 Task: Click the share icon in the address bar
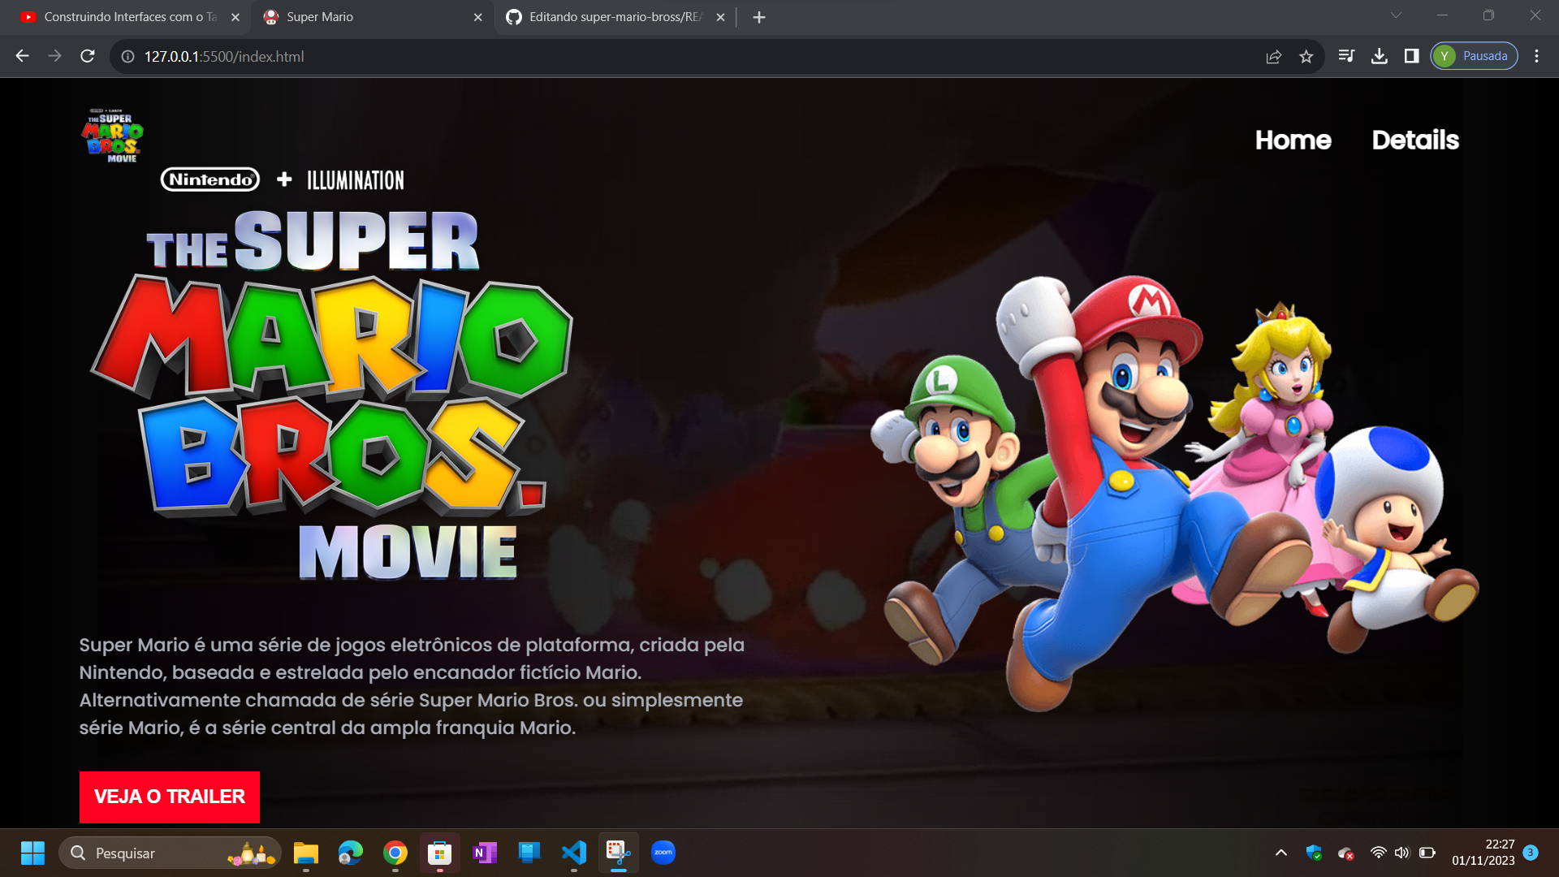[x=1274, y=57]
